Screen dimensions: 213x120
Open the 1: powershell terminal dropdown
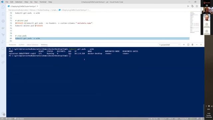(169, 45)
